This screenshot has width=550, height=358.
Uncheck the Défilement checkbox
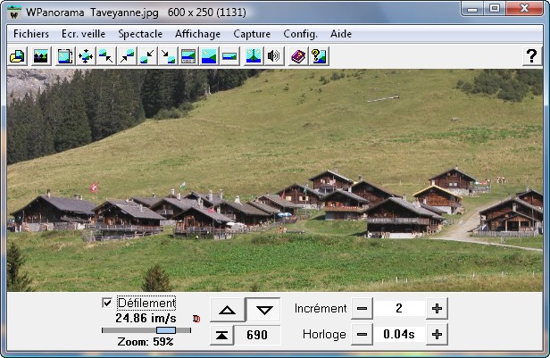point(107,303)
